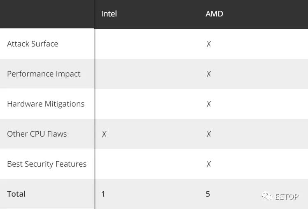Click the EETOP watermark text
The height and width of the screenshot is (209, 308).
(287, 196)
